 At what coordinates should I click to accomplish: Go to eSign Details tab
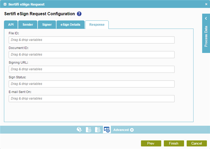(71, 24)
